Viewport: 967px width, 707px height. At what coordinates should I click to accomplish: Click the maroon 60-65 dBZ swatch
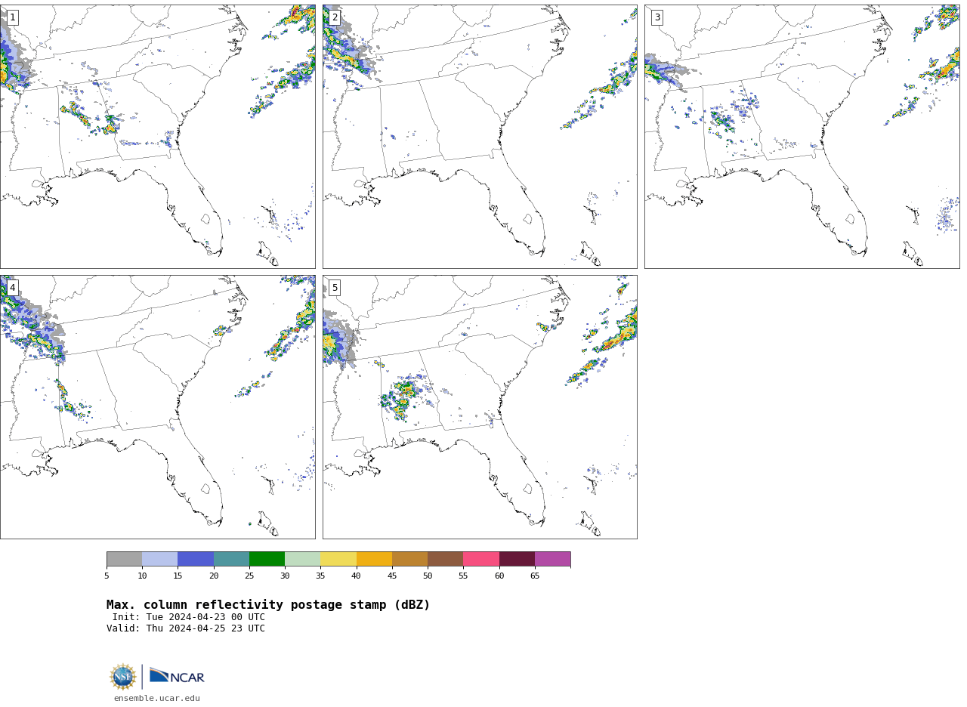tap(517, 559)
